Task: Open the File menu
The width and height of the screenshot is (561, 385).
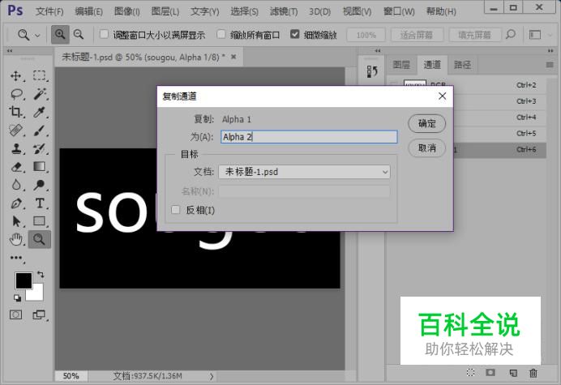Action: pyautogui.click(x=49, y=12)
